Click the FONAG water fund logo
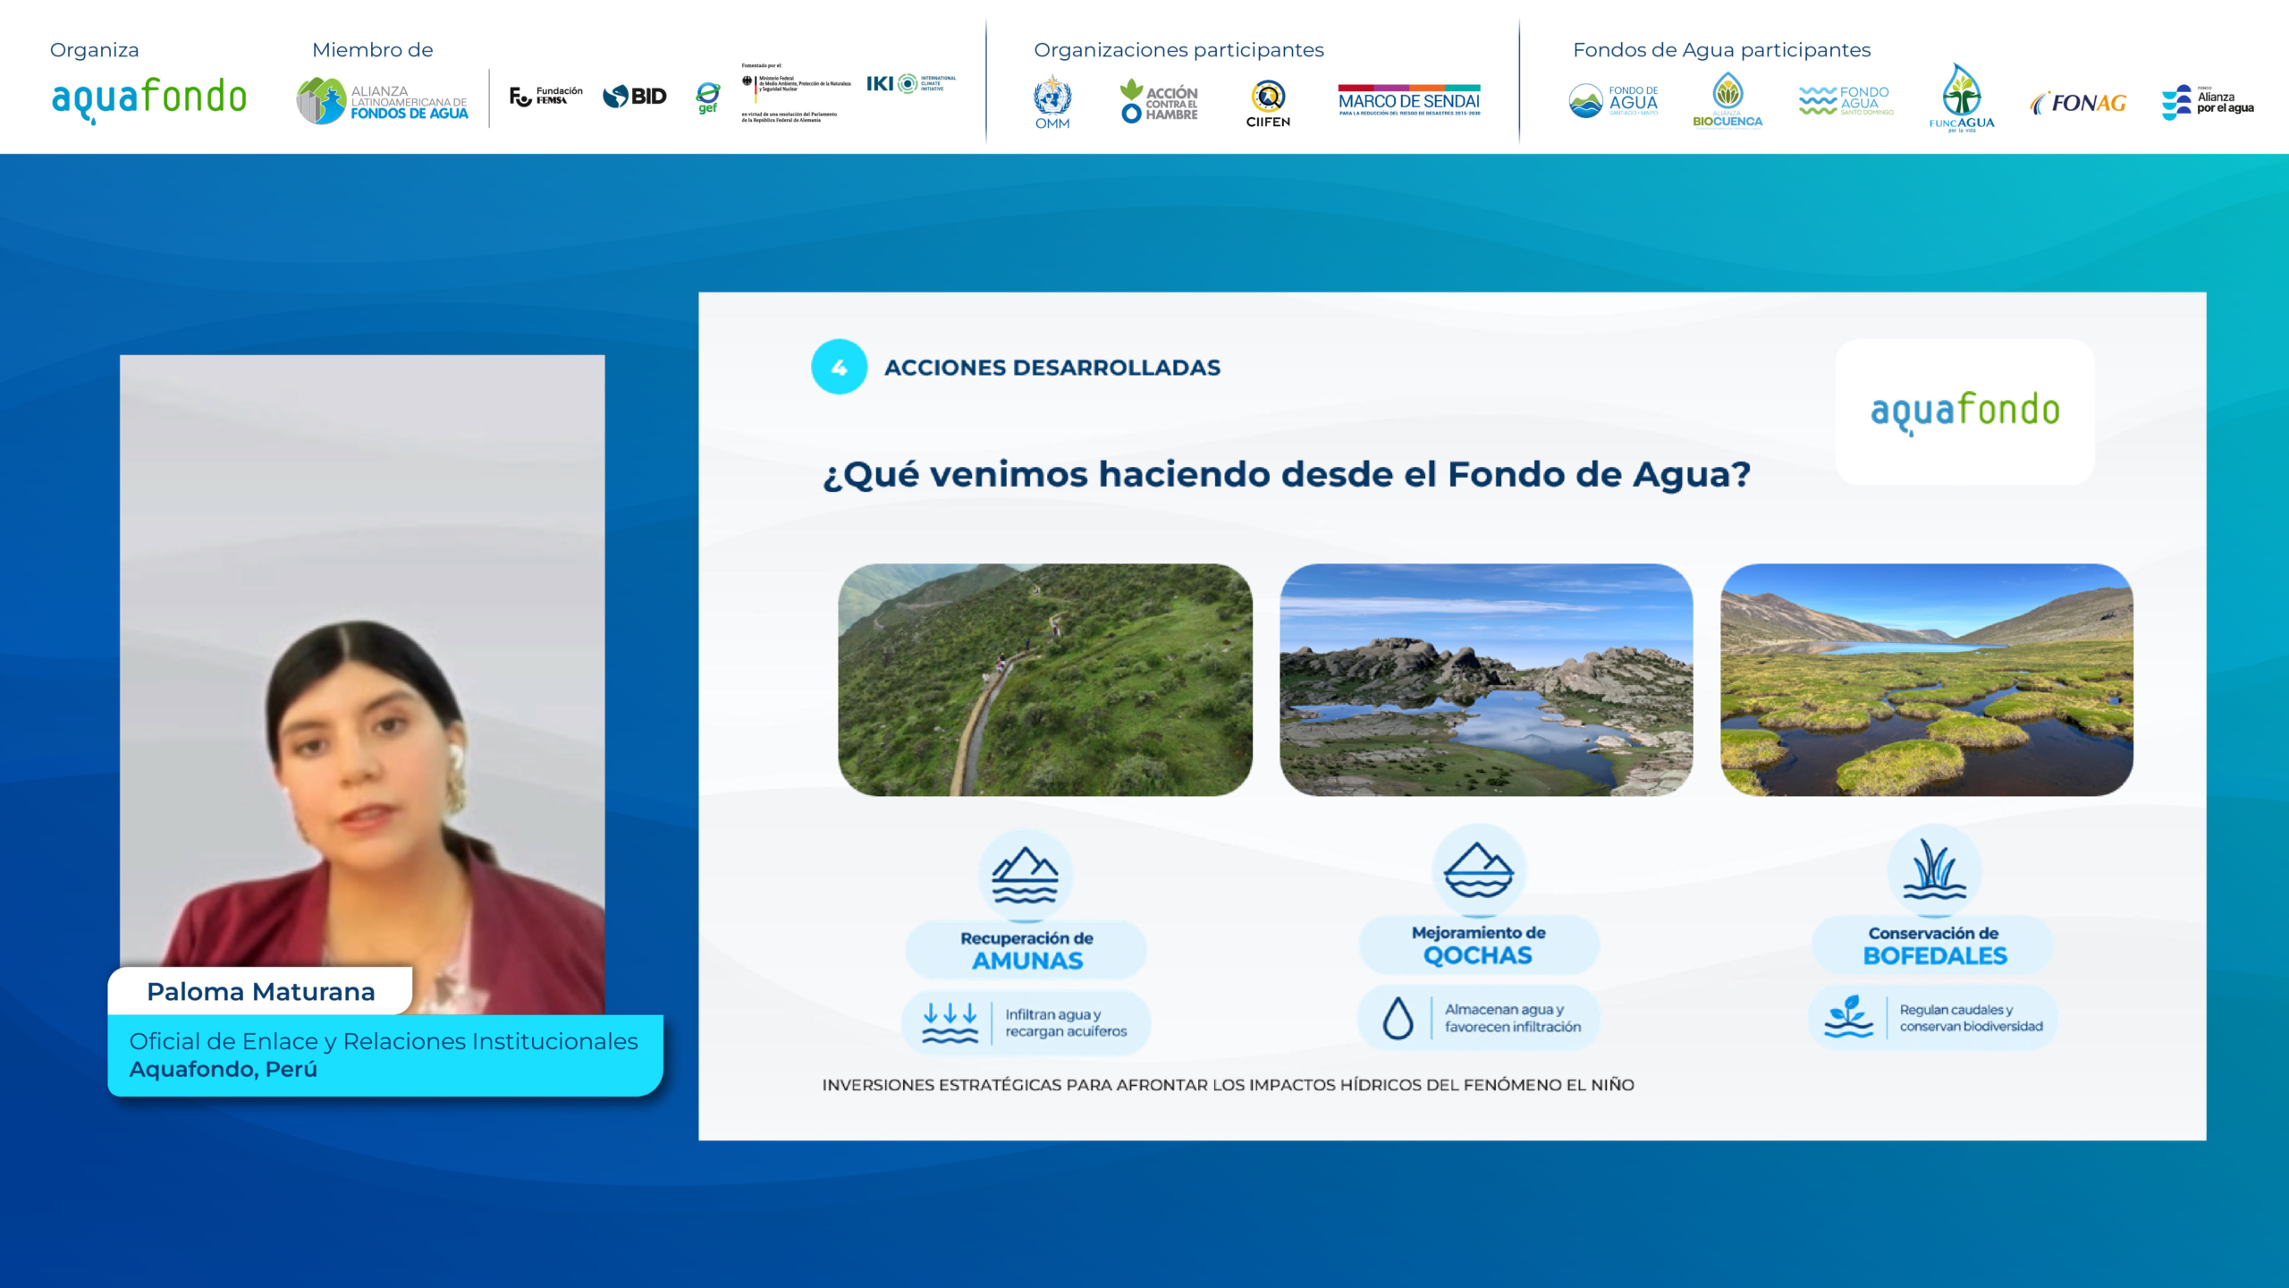Viewport: 2289px width, 1288px height. point(2079,103)
